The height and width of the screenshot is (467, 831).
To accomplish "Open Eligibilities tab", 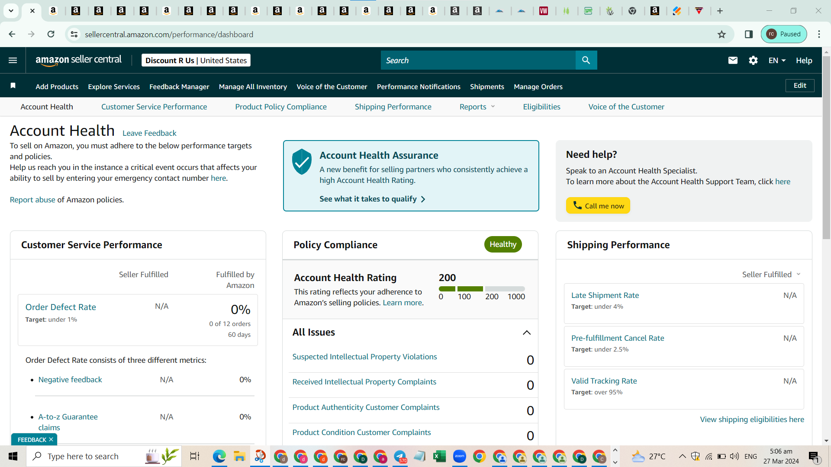I will (541, 107).
